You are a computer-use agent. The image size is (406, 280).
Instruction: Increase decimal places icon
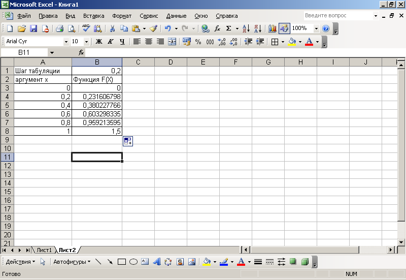(222, 42)
